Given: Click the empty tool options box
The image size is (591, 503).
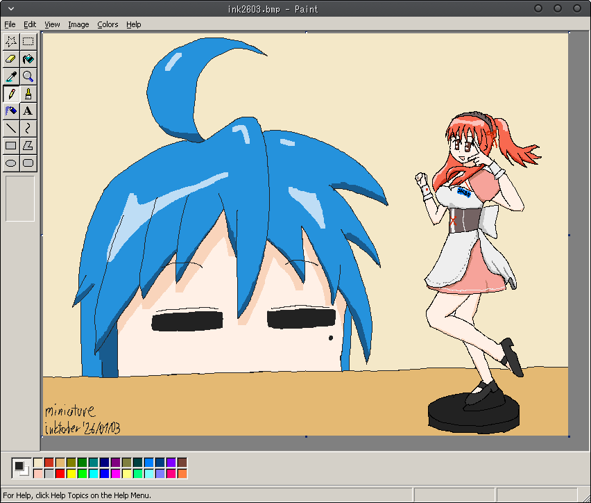Looking at the screenshot, I should [x=20, y=199].
